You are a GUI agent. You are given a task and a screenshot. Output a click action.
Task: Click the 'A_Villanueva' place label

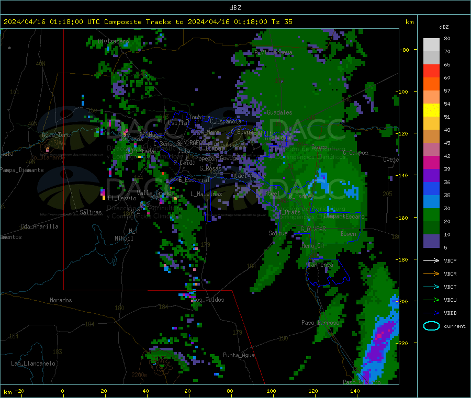(273, 52)
